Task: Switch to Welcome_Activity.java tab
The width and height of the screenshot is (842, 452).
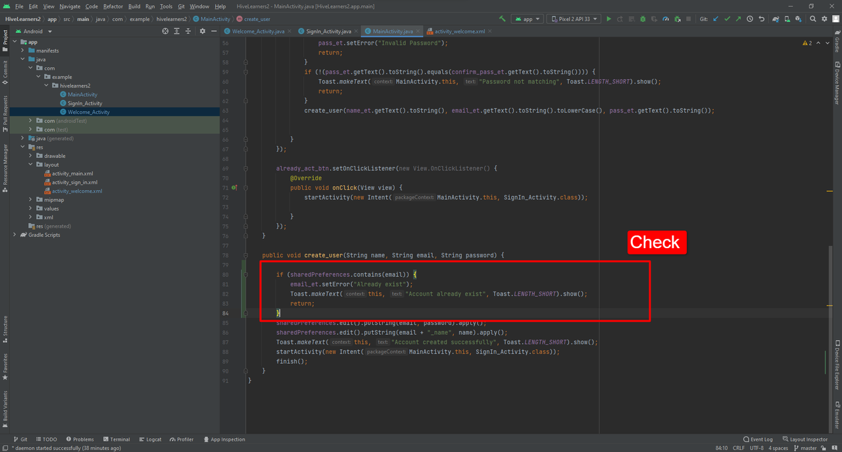Action: pos(258,31)
